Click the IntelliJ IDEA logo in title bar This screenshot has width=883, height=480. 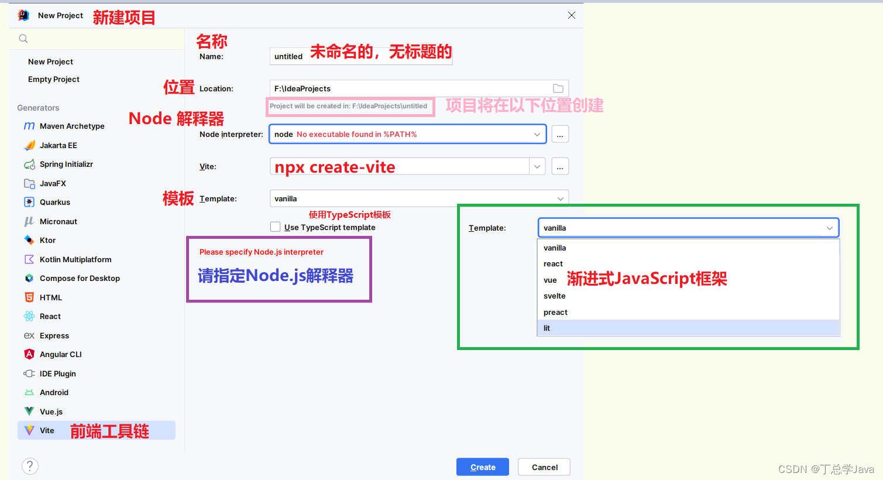tap(23, 15)
